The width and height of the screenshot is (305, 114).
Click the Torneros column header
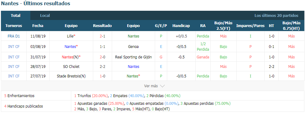(14, 26)
